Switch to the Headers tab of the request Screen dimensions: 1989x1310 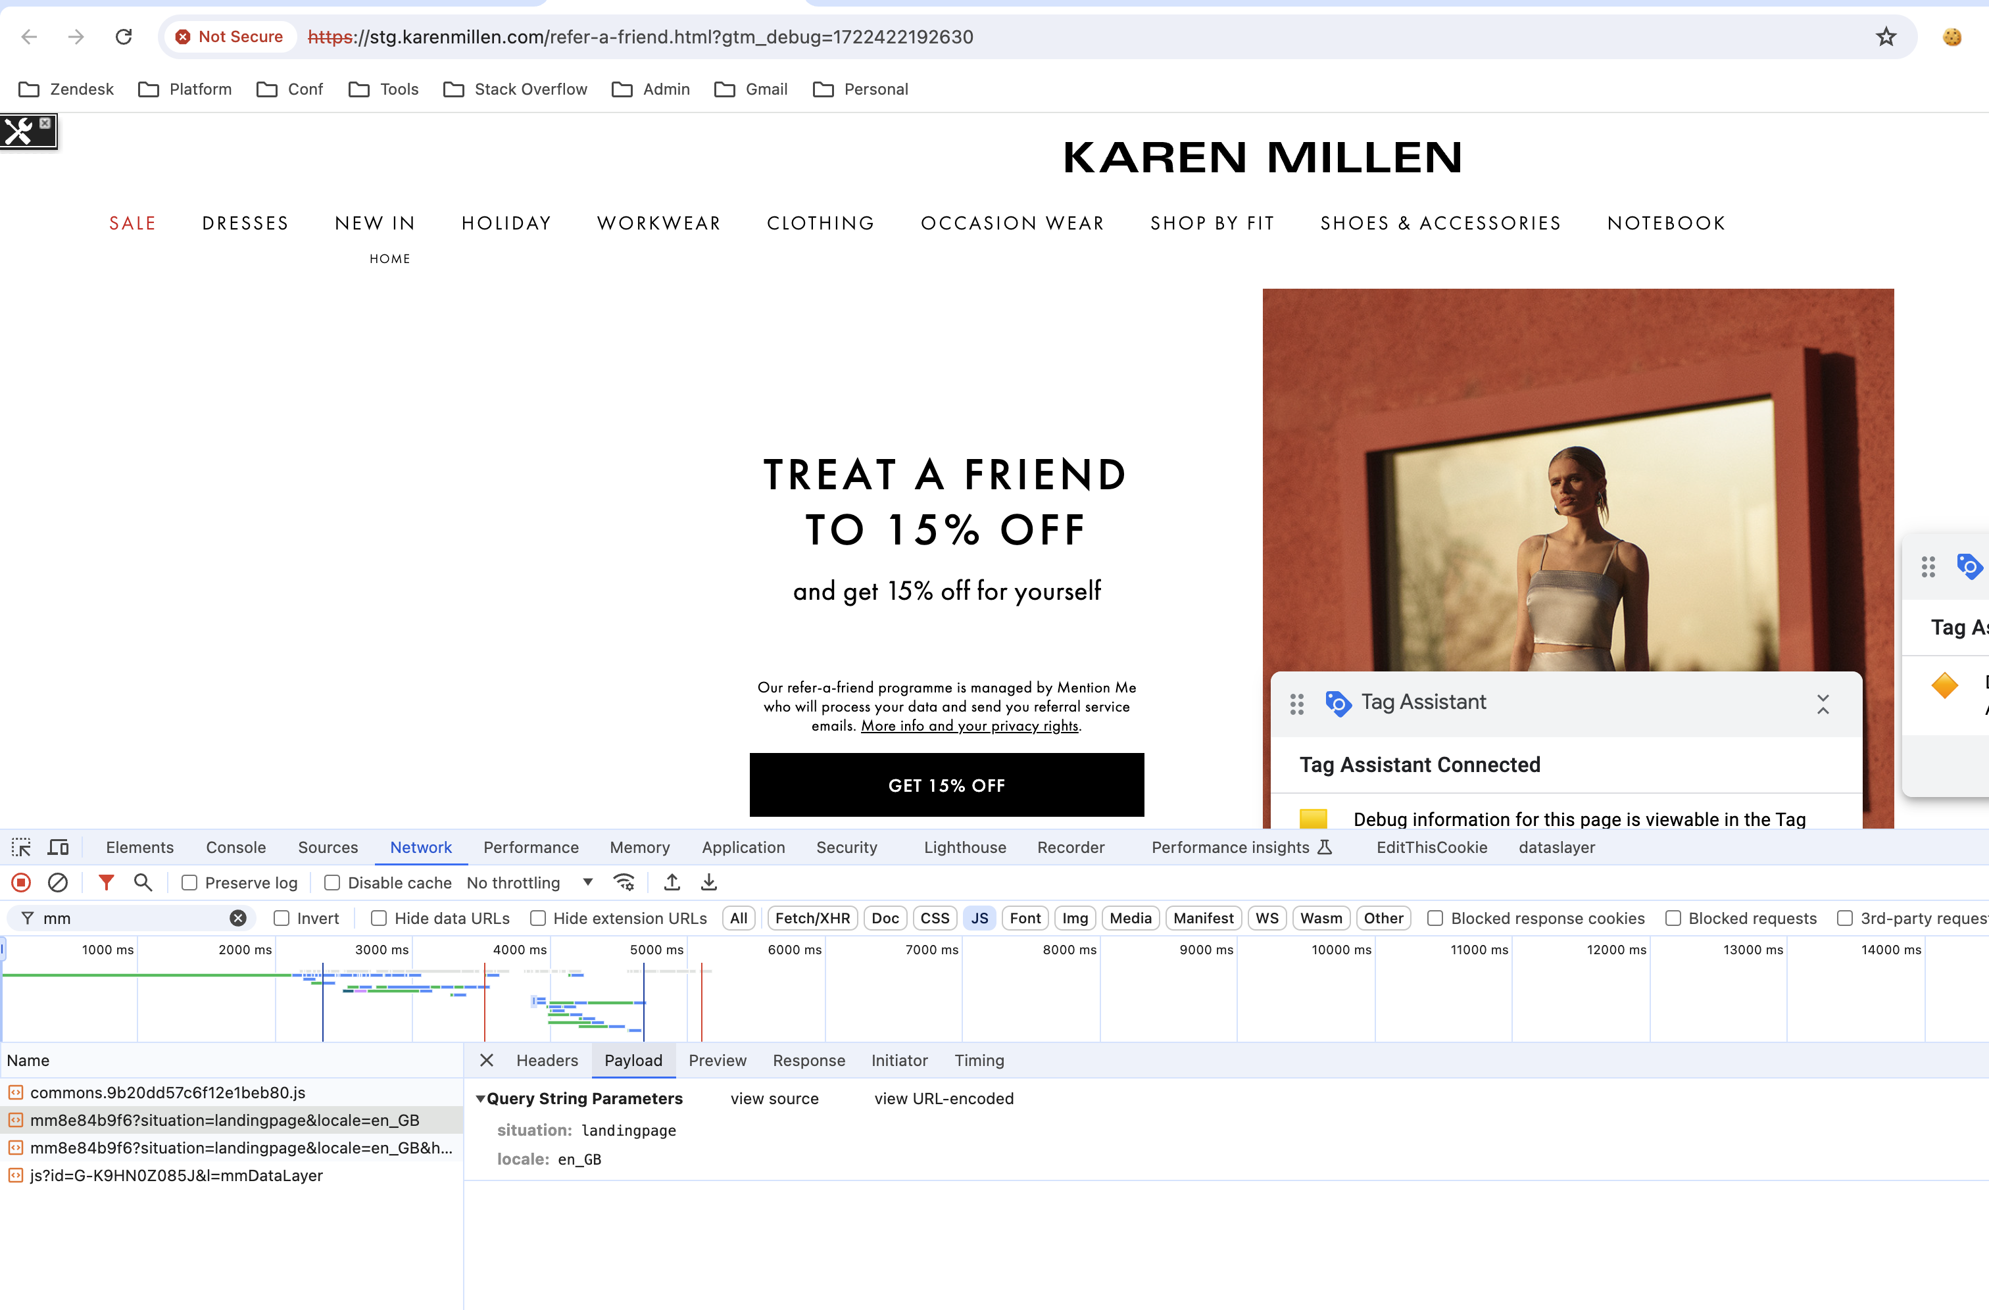tap(547, 1060)
